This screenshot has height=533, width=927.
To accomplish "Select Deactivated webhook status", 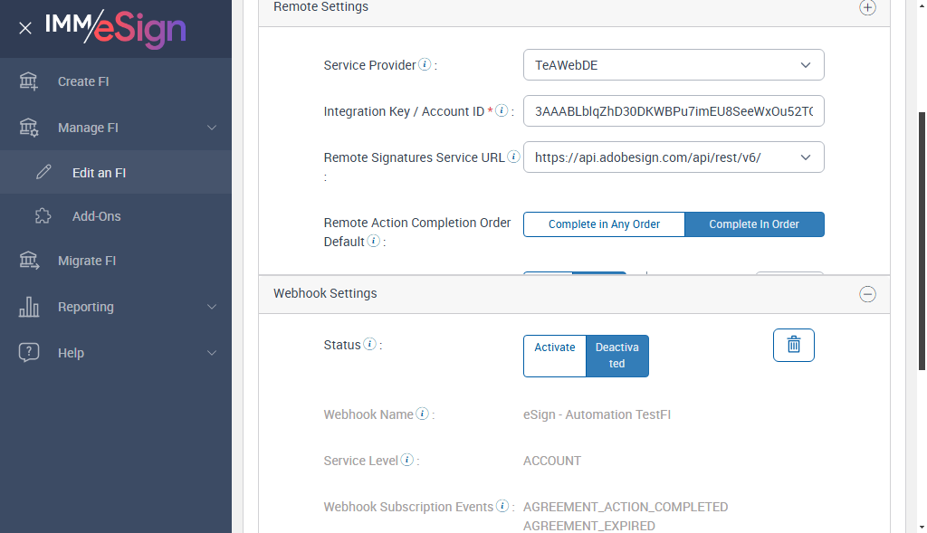I will pyautogui.click(x=616, y=356).
